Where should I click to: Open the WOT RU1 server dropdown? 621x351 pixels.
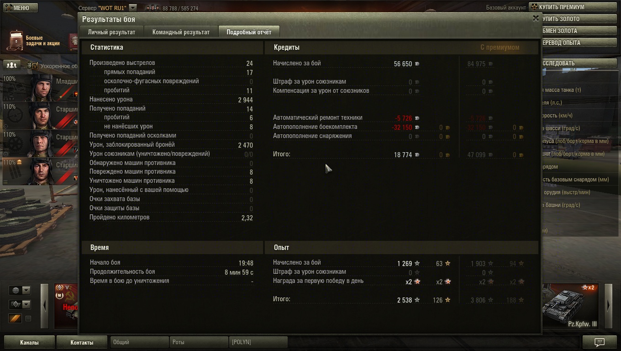[132, 8]
